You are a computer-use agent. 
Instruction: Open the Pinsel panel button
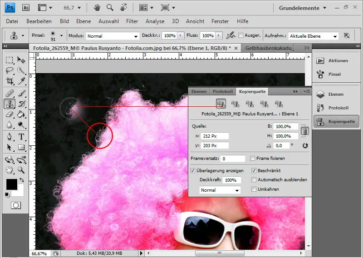coord(336,74)
